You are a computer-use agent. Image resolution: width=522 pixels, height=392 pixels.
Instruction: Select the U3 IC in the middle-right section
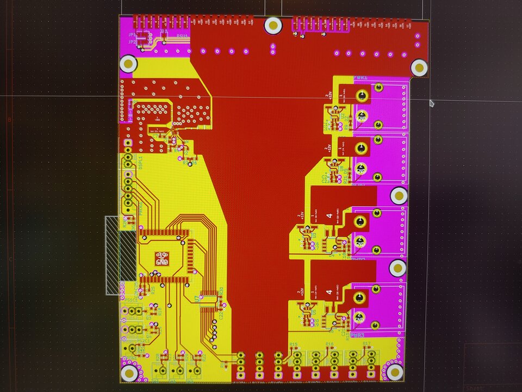point(314,235)
